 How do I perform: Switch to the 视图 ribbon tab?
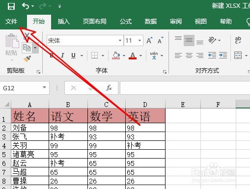[201, 22]
